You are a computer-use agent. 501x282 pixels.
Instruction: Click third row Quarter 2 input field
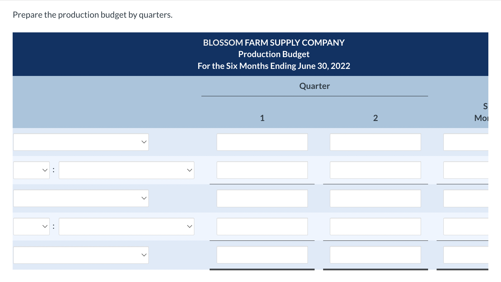click(x=375, y=198)
